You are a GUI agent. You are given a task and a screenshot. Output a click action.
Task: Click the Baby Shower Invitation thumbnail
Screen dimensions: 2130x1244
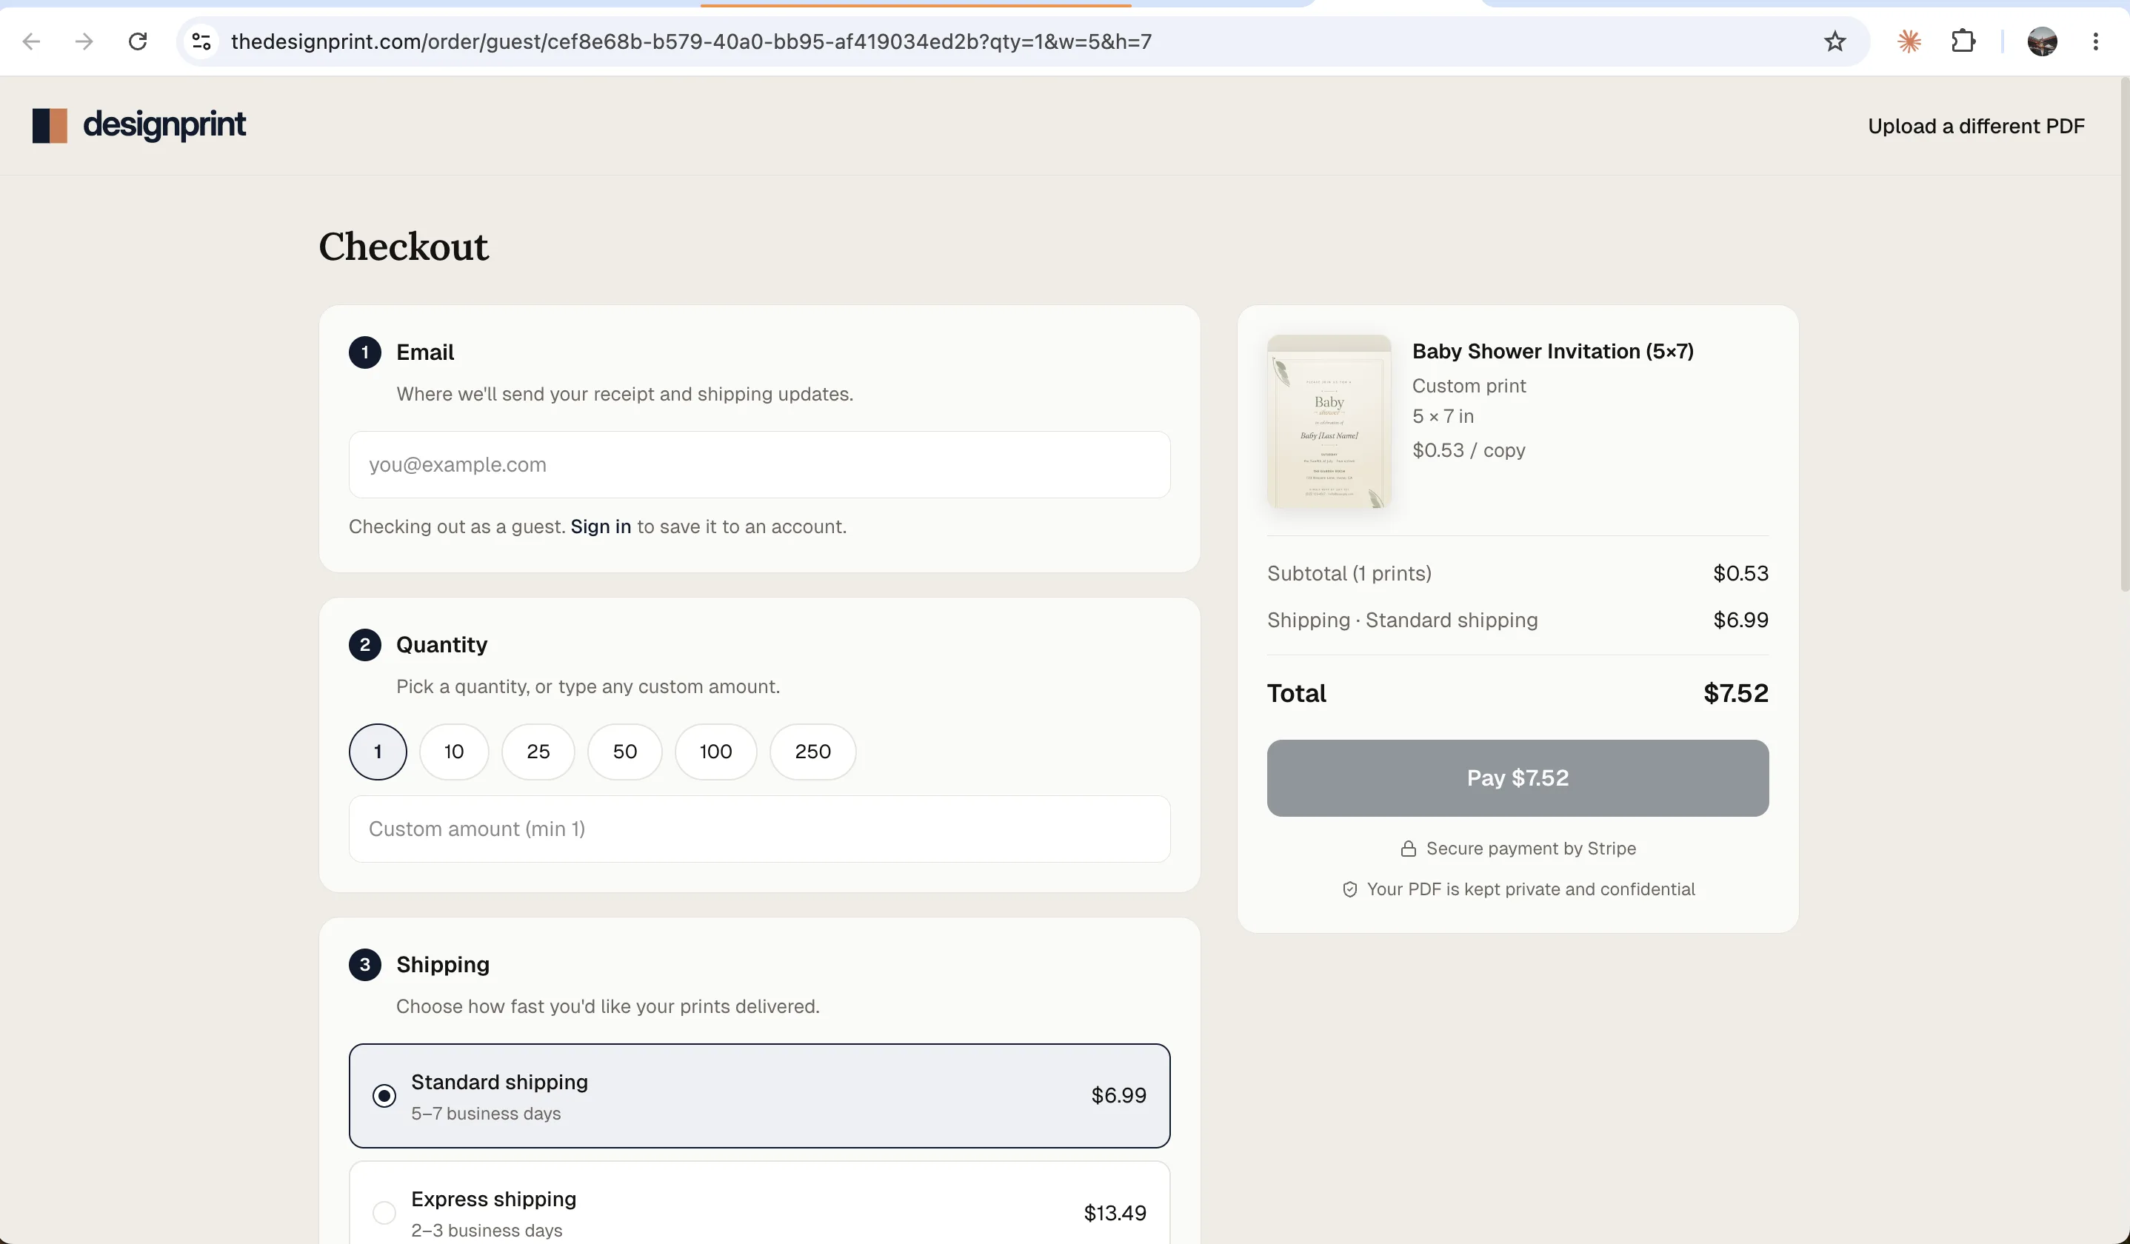[x=1329, y=421]
